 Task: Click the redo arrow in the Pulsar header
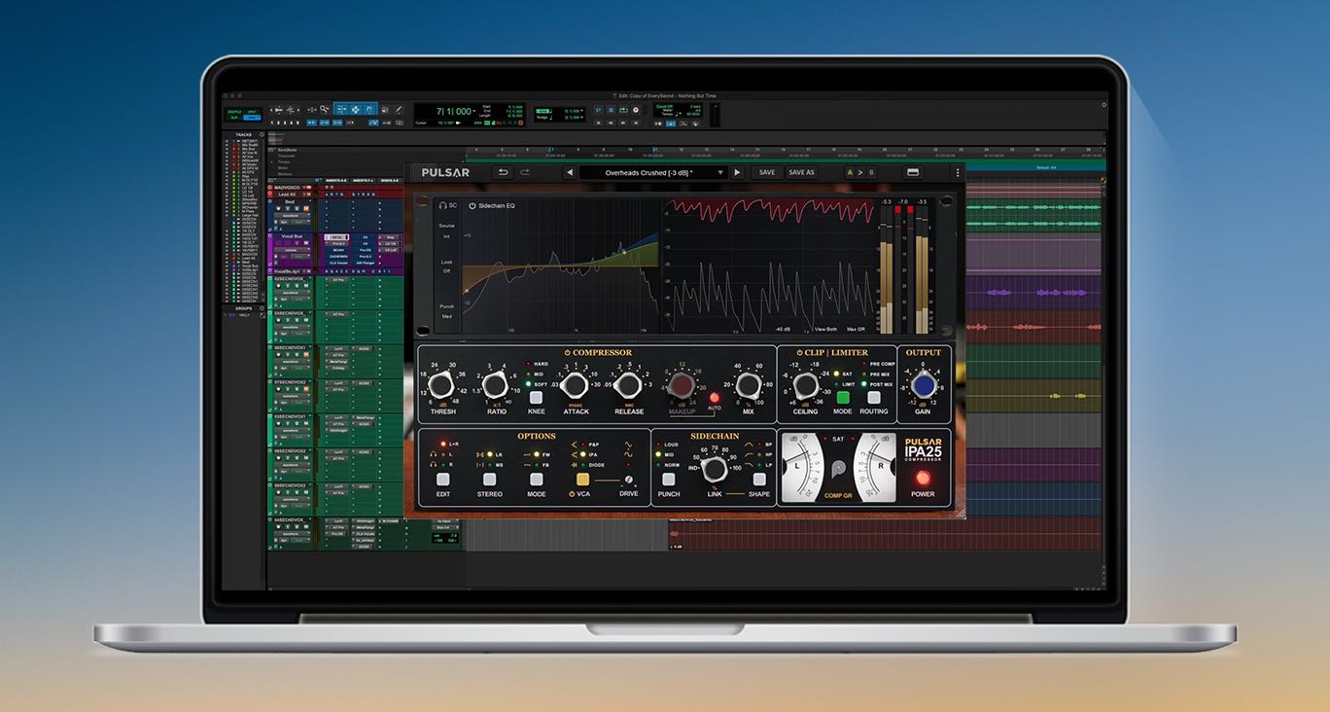[525, 172]
